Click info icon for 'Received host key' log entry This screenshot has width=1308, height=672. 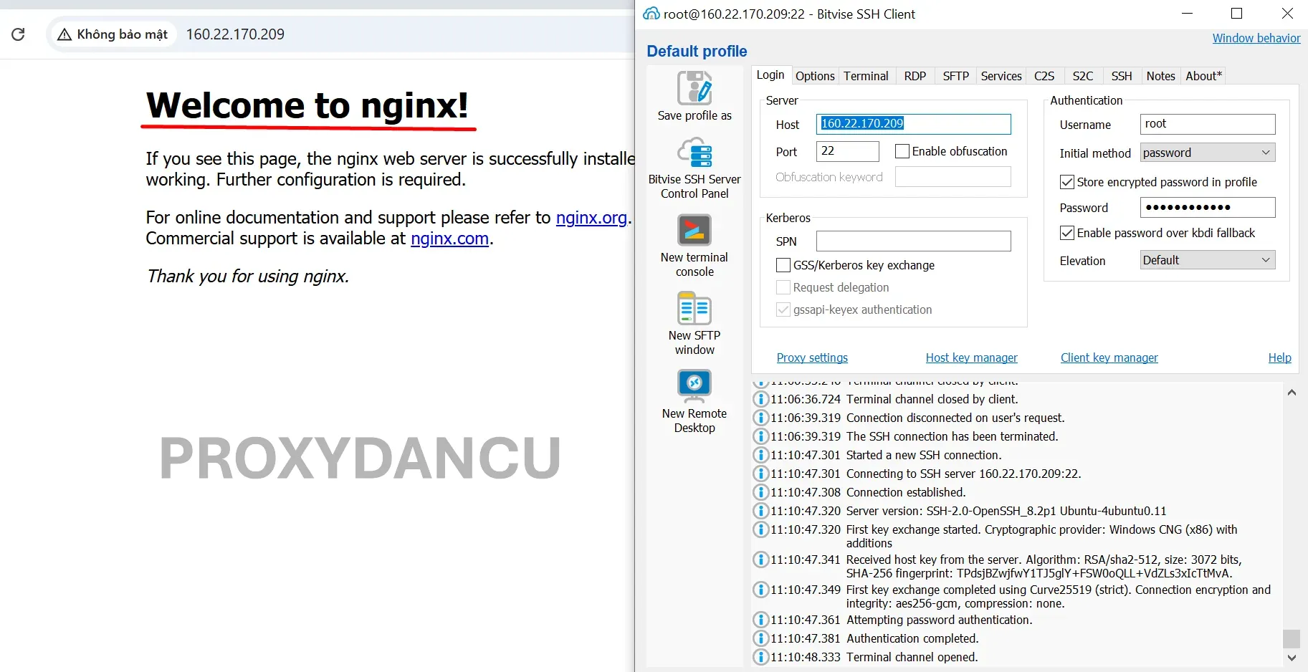(761, 560)
